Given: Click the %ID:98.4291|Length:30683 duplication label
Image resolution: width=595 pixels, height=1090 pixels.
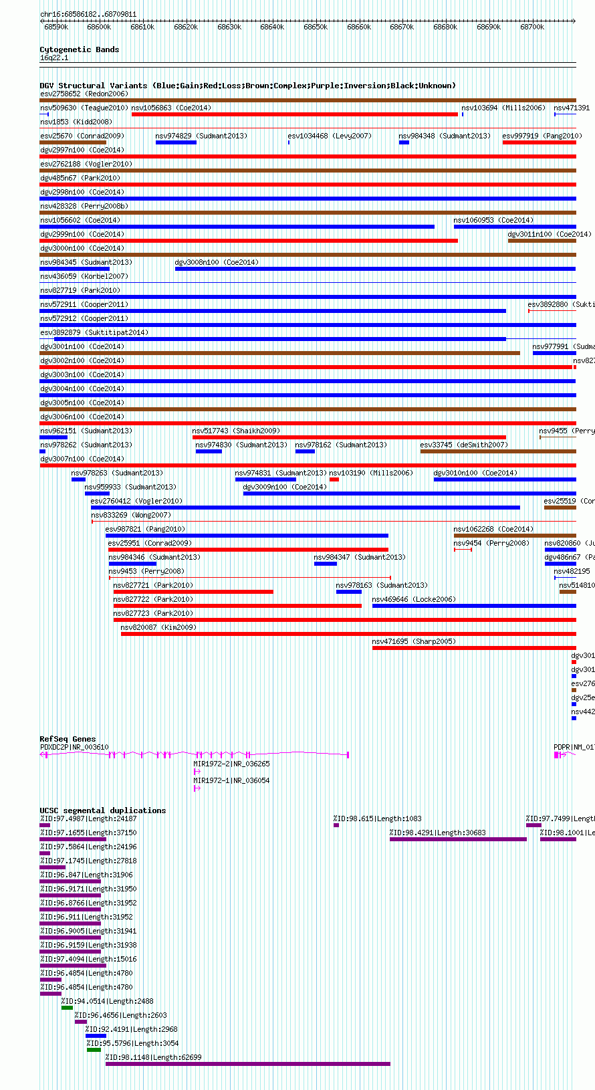Looking at the screenshot, I should pos(438,833).
